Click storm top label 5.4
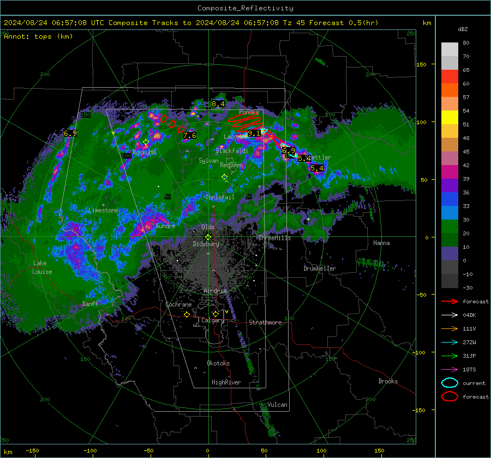The width and height of the screenshot is (491, 458). click(x=317, y=168)
